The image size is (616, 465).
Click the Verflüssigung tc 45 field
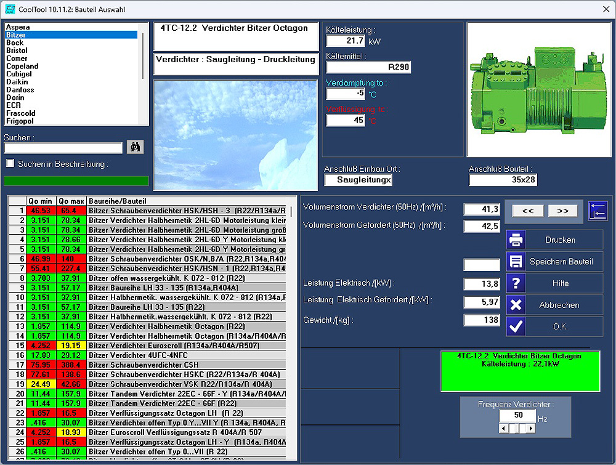[346, 120]
